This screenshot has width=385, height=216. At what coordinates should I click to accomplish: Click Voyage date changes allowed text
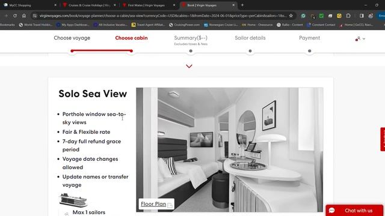(x=90, y=163)
